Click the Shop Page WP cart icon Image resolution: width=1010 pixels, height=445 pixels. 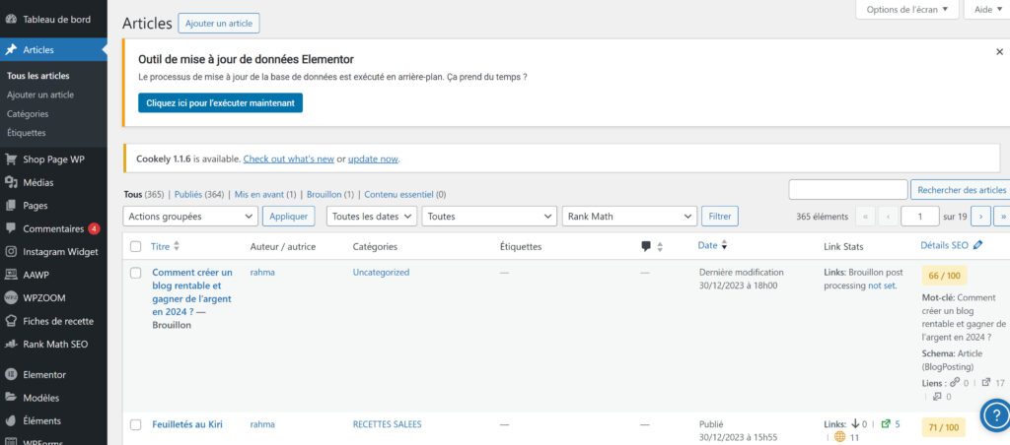[x=10, y=159]
